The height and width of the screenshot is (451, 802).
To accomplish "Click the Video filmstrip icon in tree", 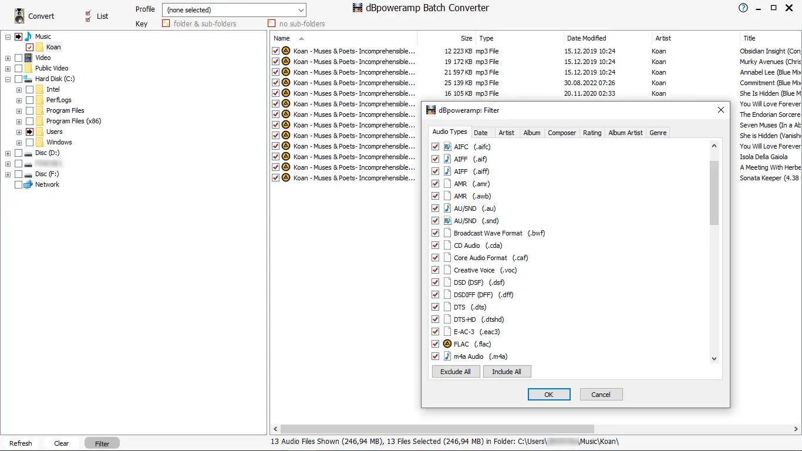I will (28, 58).
